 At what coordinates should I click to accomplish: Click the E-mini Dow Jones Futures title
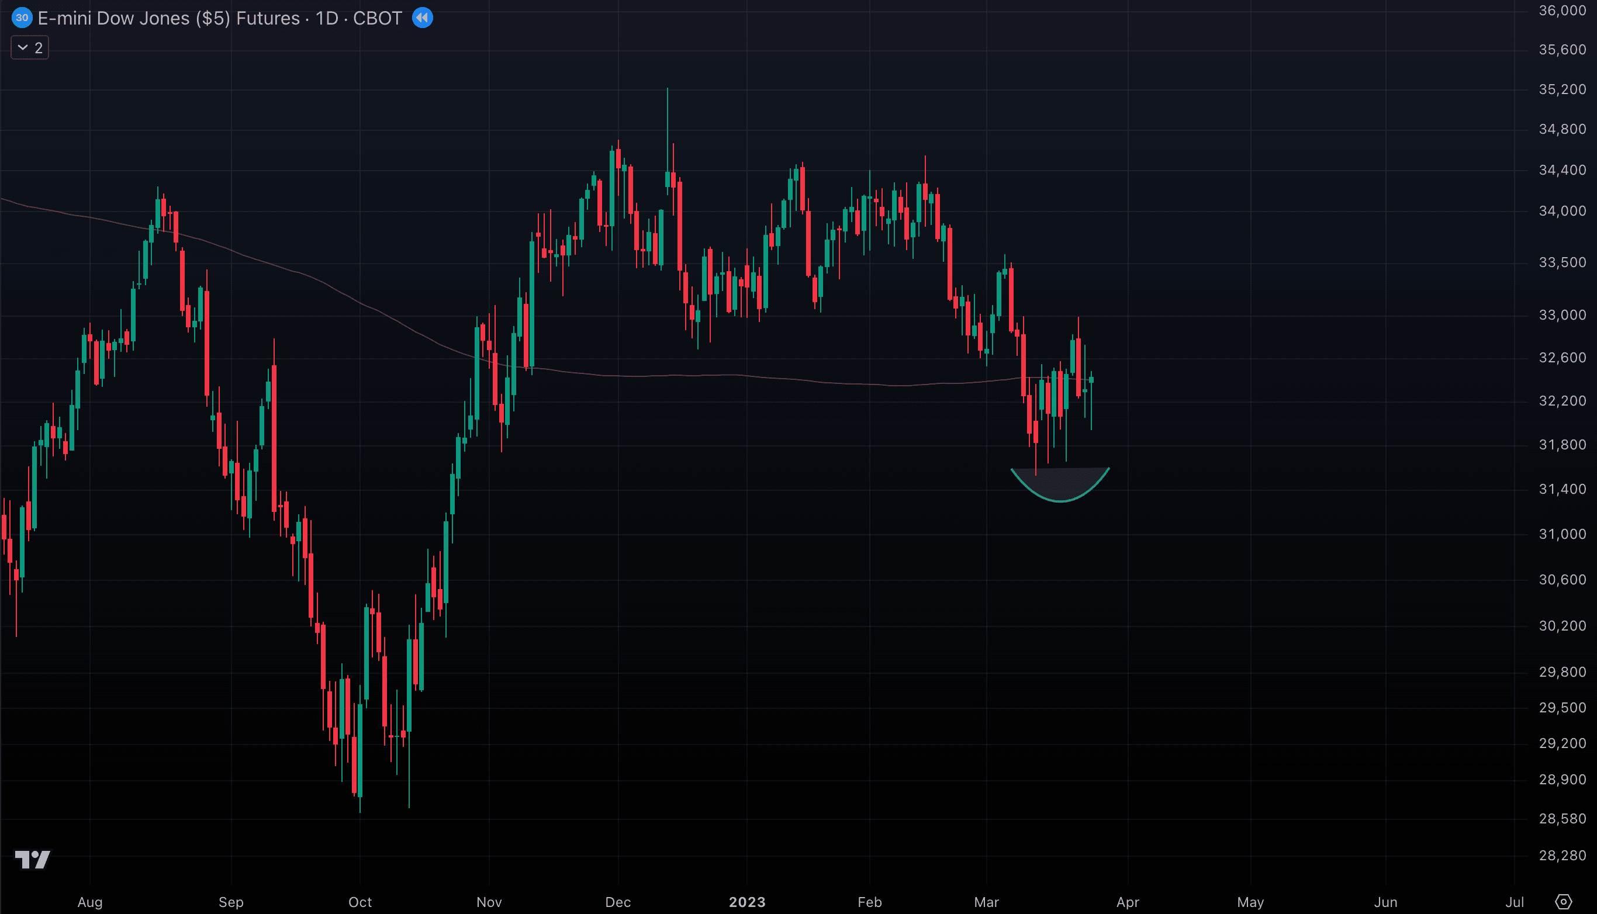[x=168, y=18]
